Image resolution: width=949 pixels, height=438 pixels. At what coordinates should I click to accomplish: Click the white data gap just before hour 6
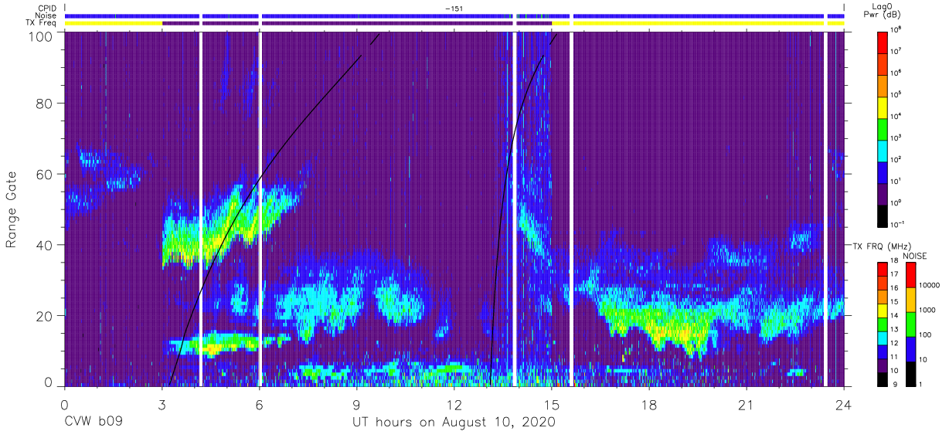click(260, 209)
